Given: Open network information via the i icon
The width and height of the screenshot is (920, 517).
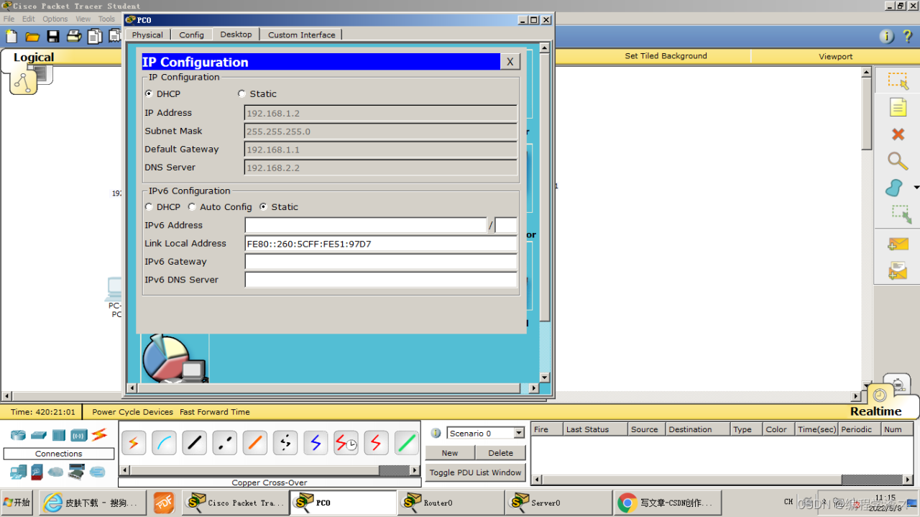Looking at the screenshot, I should [x=887, y=36].
